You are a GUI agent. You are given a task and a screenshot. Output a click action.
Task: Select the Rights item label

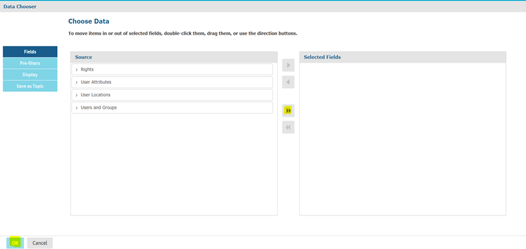click(x=87, y=70)
